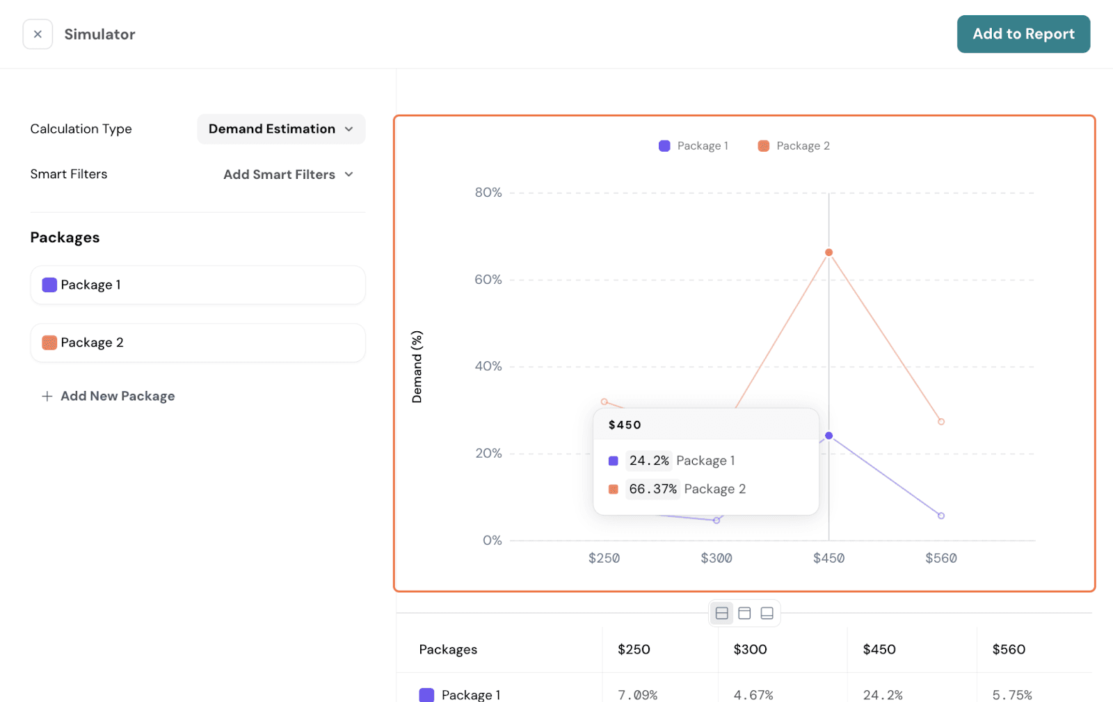Screen dimensions: 1113x702
Task: Click Package 2 data point at $560
Action: pos(941,422)
